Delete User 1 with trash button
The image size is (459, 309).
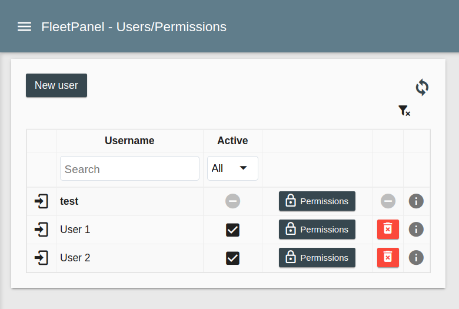388,230
